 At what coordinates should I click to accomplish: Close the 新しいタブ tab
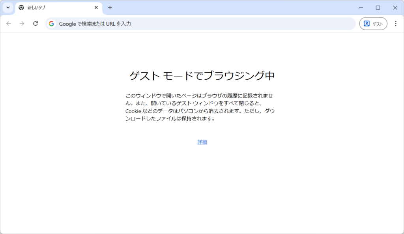tap(96, 7)
